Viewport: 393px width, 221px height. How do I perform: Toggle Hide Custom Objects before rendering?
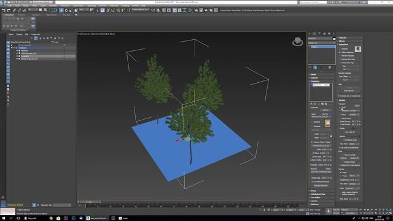click(x=349, y=193)
